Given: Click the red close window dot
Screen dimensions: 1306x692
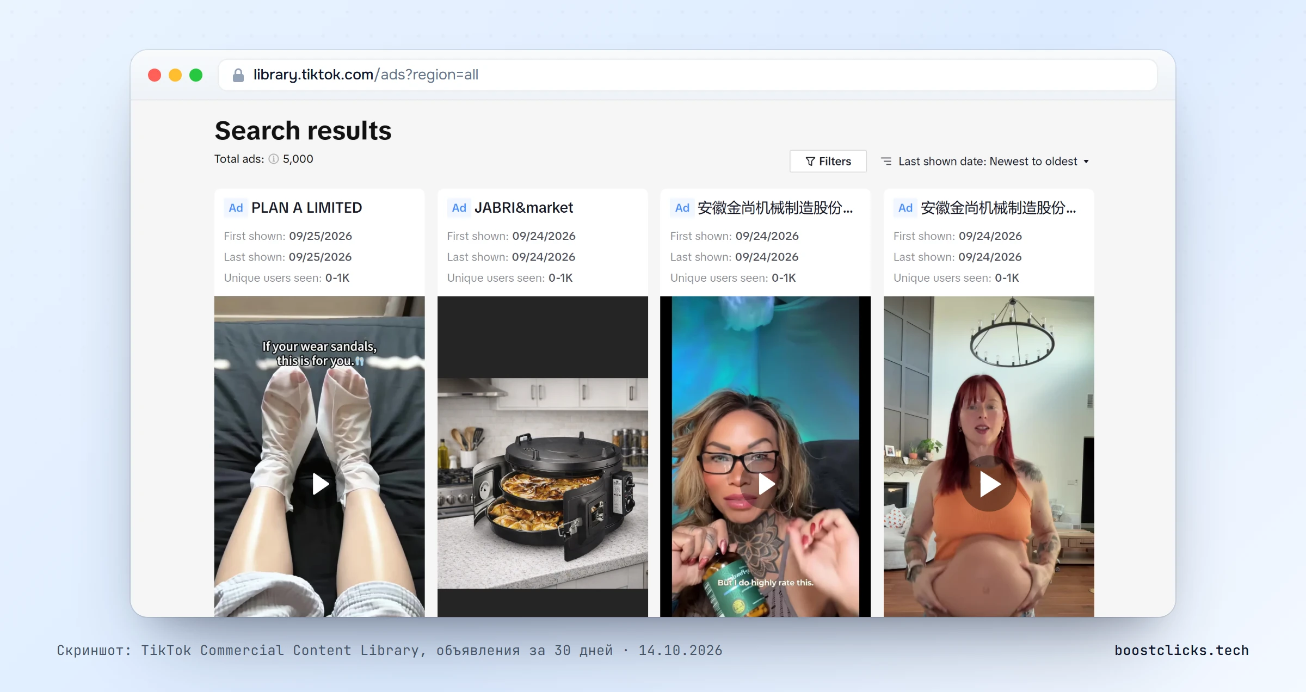Looking at the screenshot, I should coord(155,75).
